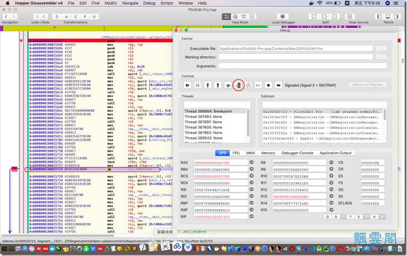Image resolution: width=407 pixels, height=256 pixels.
Task: Toggle the bottom panel
Action: click(388, 16)
